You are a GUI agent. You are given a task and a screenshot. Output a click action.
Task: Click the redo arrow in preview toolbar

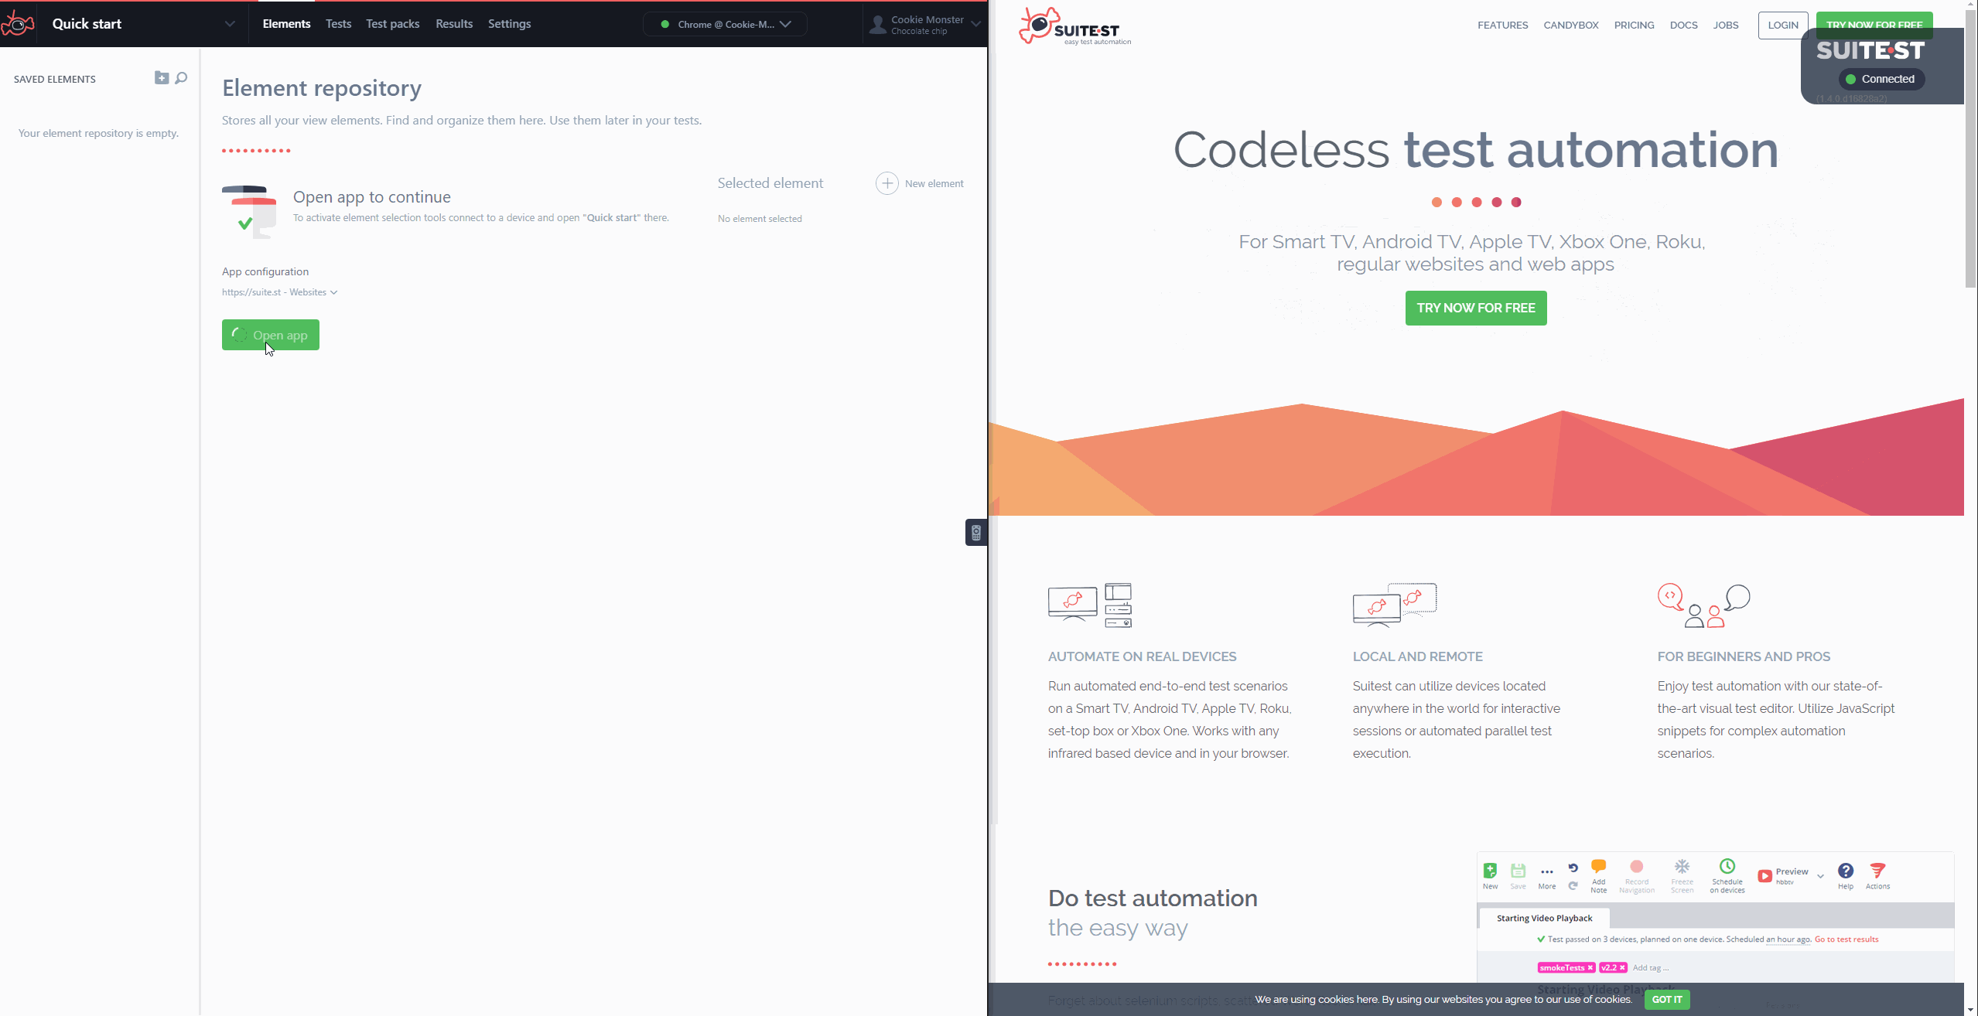point(1573,886)
